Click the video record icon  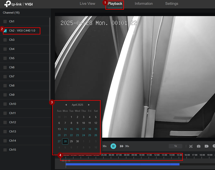coord(206,146)
